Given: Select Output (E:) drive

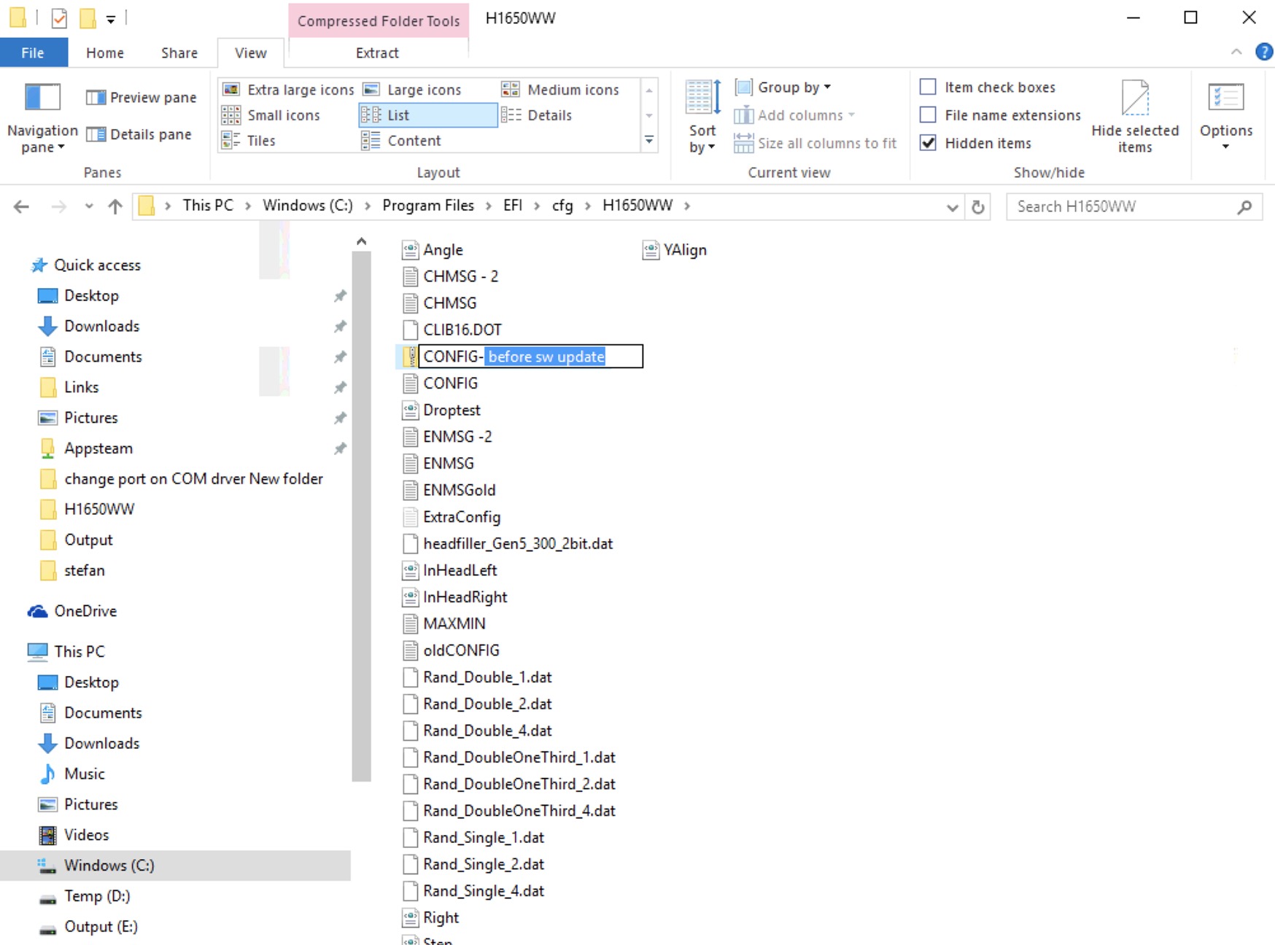Looking at the screenshot, I should click(x=101, y=927).
